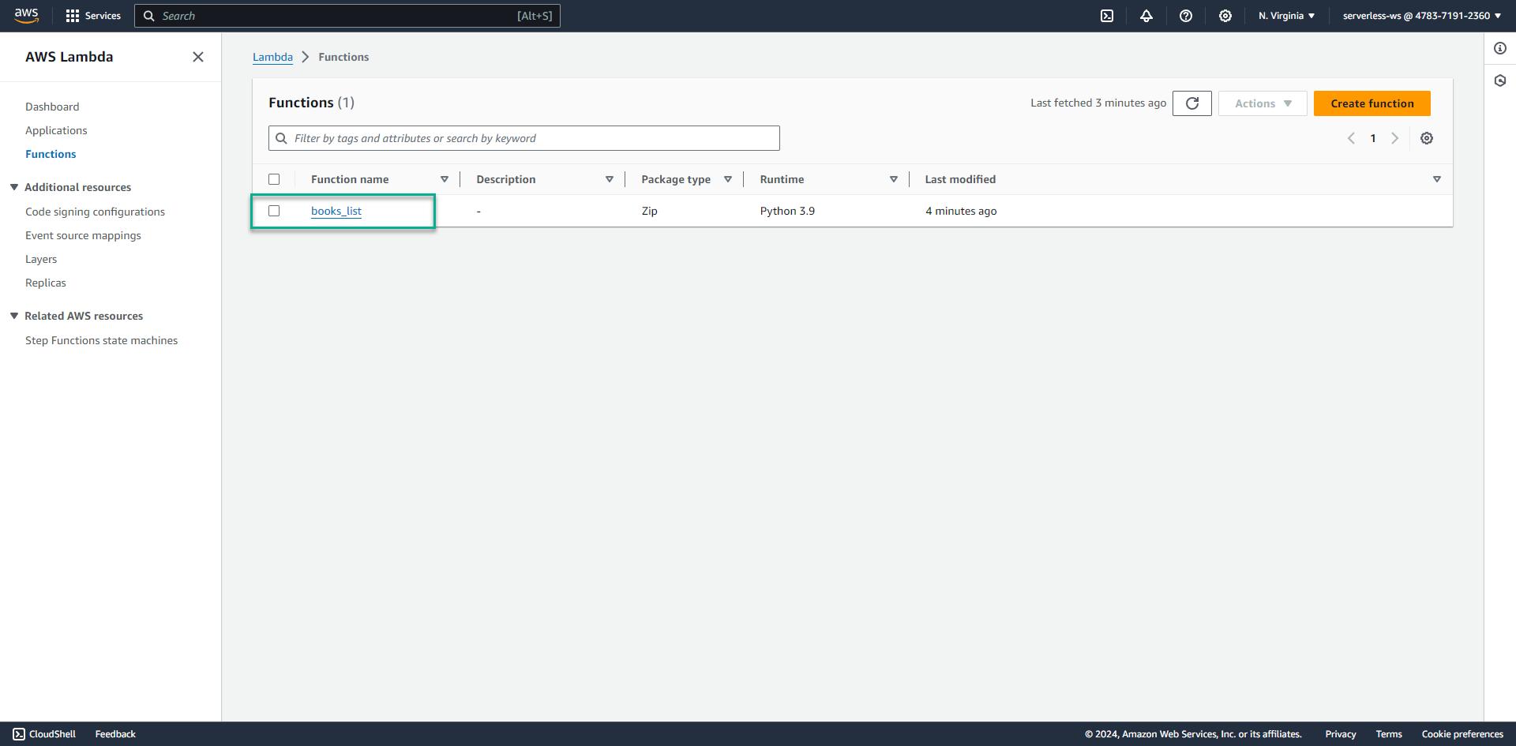Go to Dashboard in the sidebar
The width and height of the screenshot is (1516, 746).
(52, 107)
